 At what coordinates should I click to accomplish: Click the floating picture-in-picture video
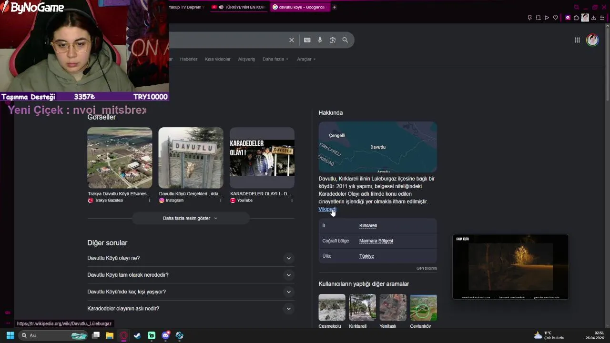tap(510, 267)
